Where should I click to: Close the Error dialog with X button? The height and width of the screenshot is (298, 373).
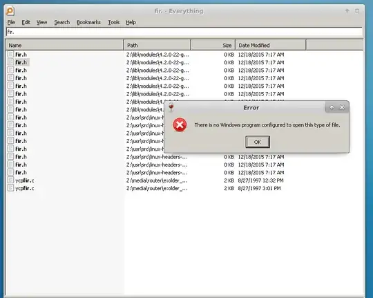coord(342,108)
